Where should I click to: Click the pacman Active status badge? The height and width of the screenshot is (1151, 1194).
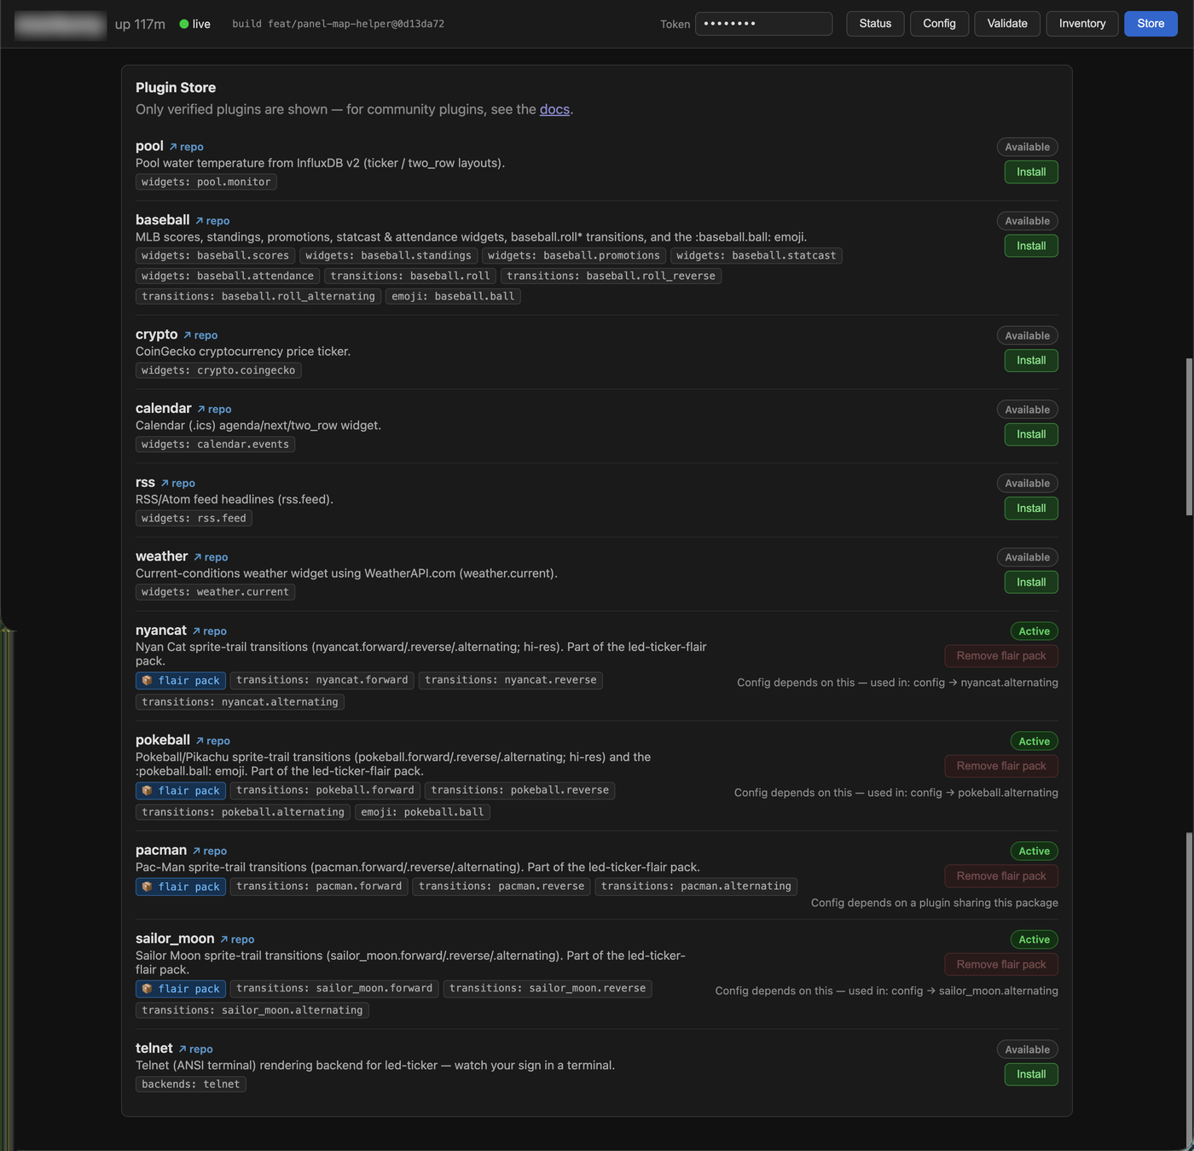point(1034,852)
